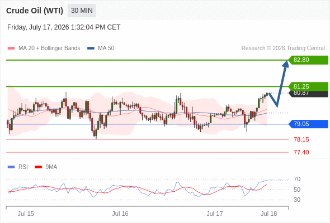Click the MA 20 + Bollinger Bands legend label
Screen dimensions: 330x223
(x=49, y=49)
